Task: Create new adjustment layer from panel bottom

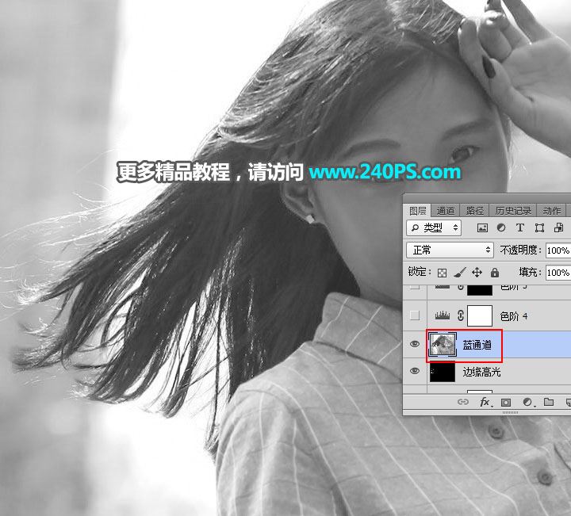Action: click(527, 402)
